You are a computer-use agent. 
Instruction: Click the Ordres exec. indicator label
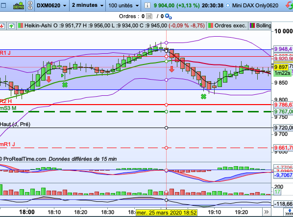pos(230,25)
